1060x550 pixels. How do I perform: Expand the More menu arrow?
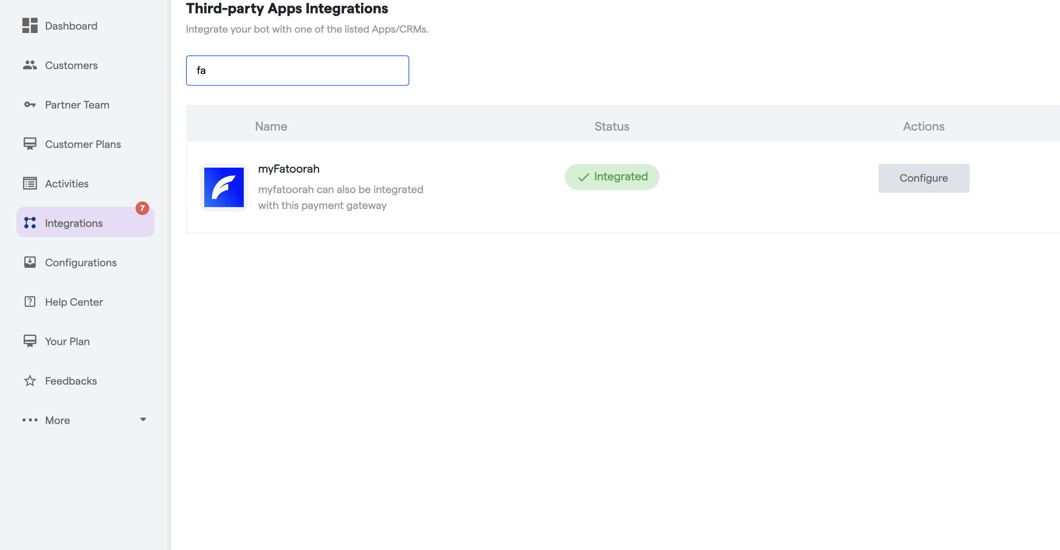[x=143, y=420]
